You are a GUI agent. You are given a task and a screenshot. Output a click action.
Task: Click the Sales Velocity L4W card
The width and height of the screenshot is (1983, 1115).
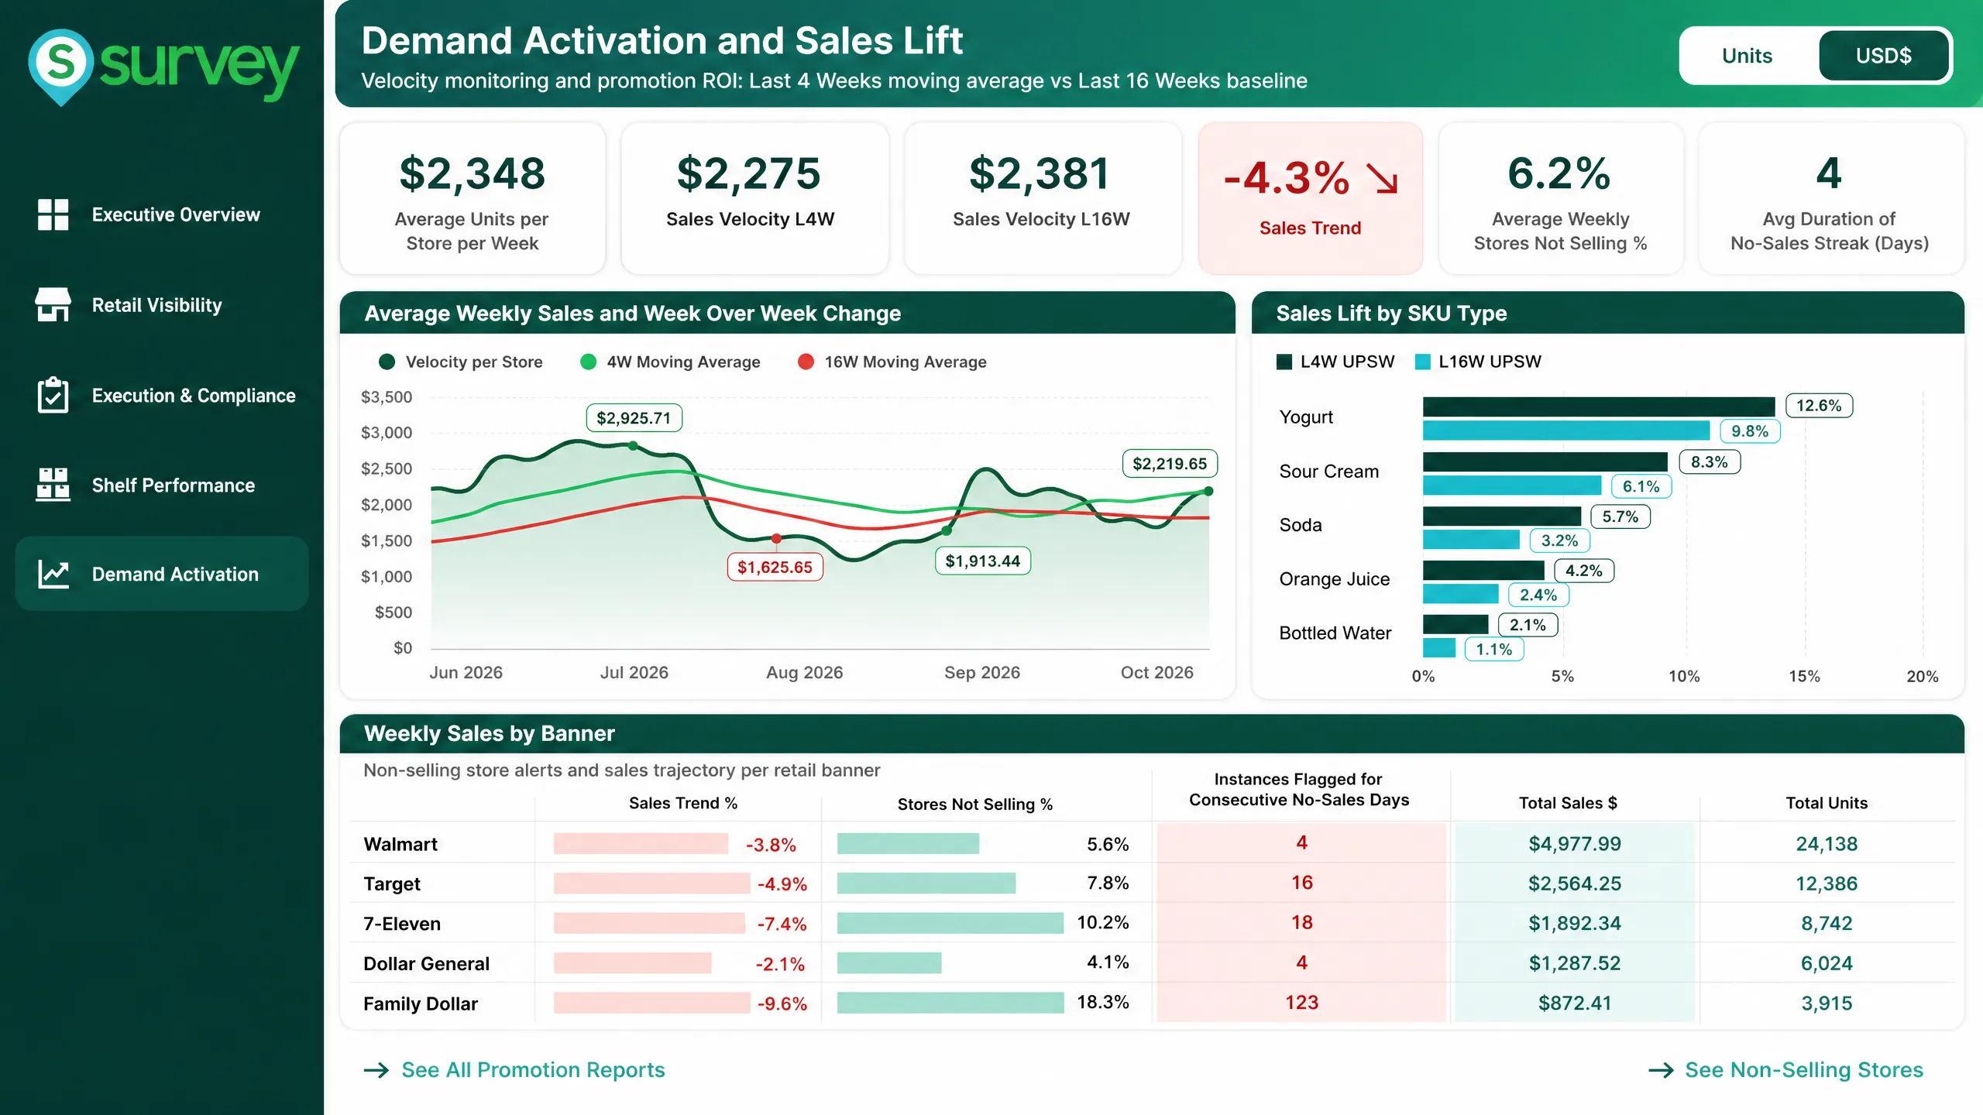click(754, 198)
